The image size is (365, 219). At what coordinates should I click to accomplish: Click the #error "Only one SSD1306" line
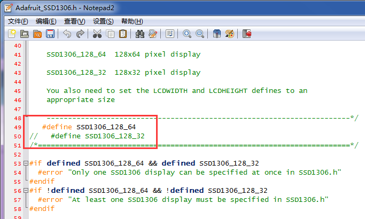(190, 173)
